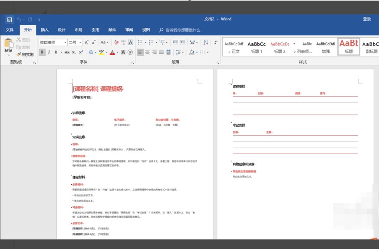Switch to the 插入 (Insert) tab

pyautogui.click(x=44, y=30)
